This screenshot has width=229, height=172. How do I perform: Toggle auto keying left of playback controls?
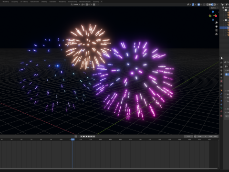click(x=76, y=137)
